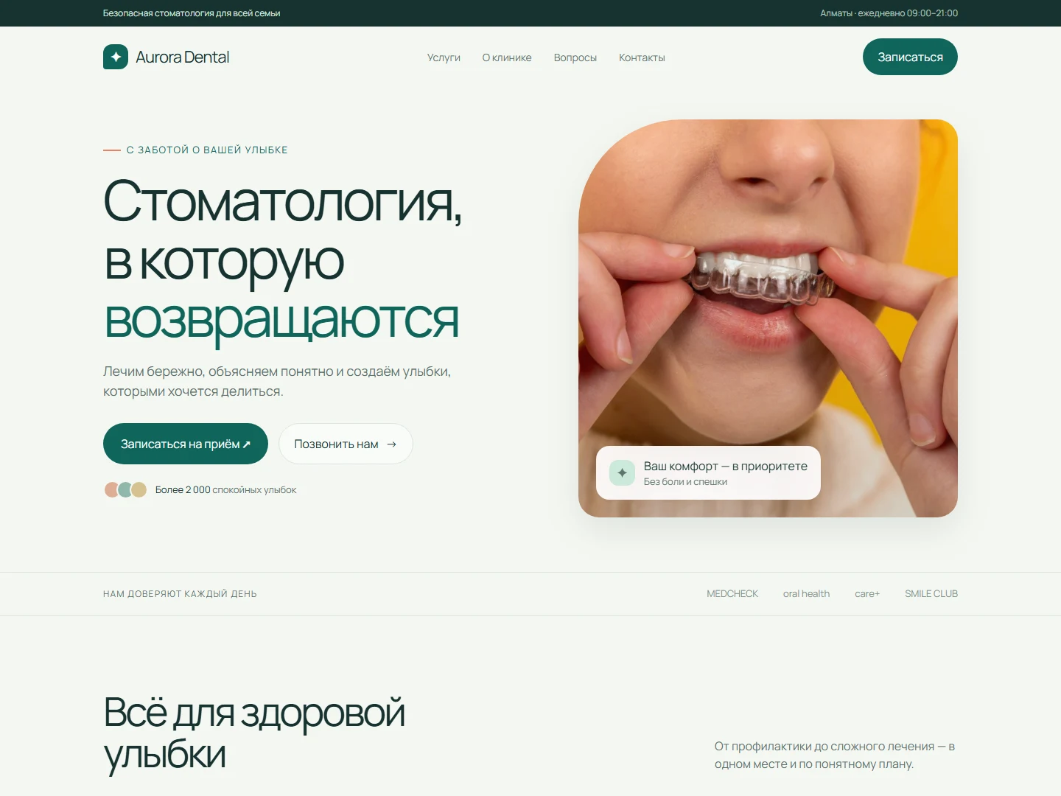Click the 'Ваш комфорт — в приоритете' card text
Screen dimensions: 1061x796
(726, 466)
